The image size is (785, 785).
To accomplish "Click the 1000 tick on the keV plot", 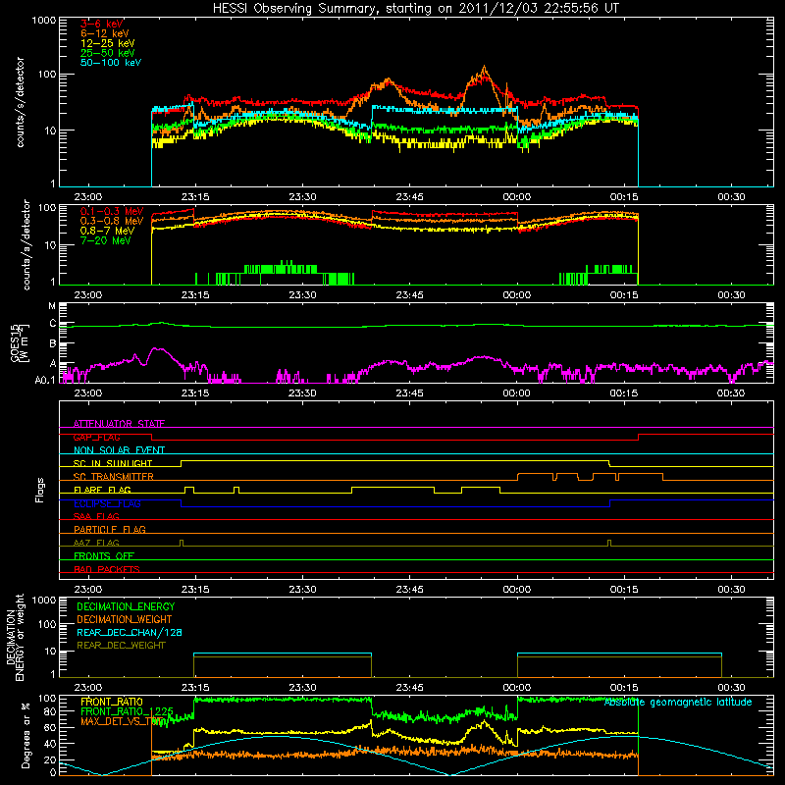I will click(x=43, y=21).
